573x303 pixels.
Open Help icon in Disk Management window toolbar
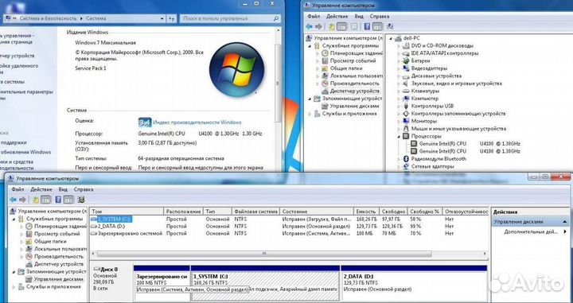pos(58,200)
